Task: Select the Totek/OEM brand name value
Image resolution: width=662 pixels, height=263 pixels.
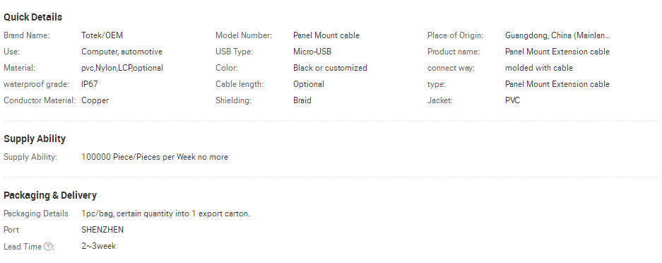Action: click(102, 35)
